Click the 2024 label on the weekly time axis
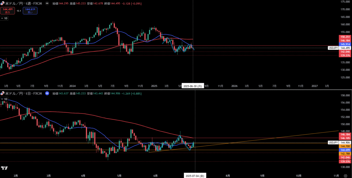352x178 pixels. [x=73, y=86]
